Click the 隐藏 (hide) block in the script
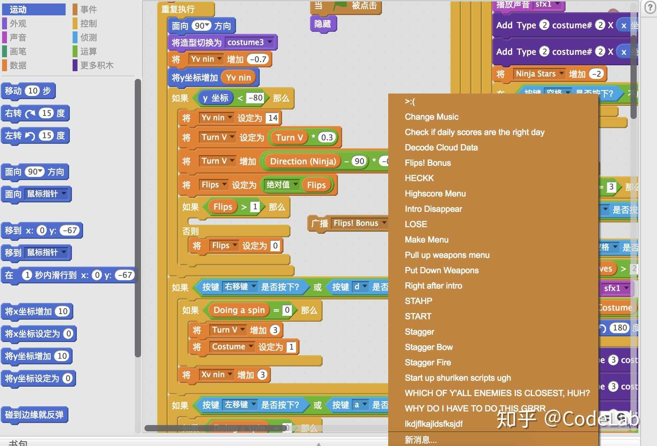This screenshot has height=446, width=657. click(323, 24)
